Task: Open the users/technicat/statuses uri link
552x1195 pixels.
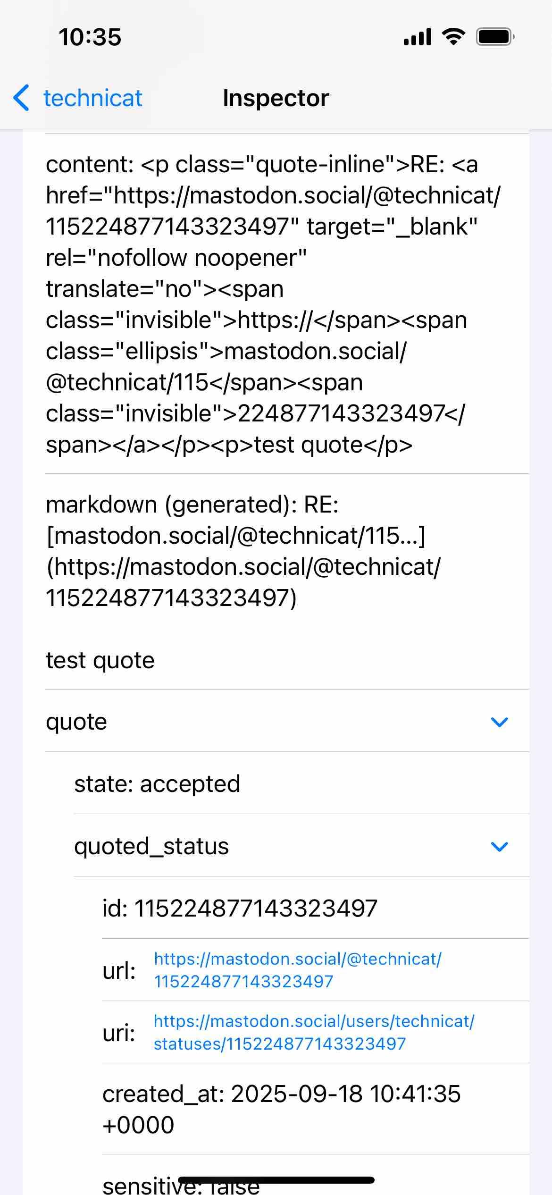Action: click(x=314, y=1032)
